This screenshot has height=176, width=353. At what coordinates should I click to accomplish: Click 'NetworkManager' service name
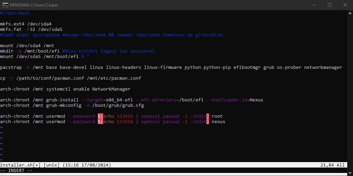coord(111,89)
